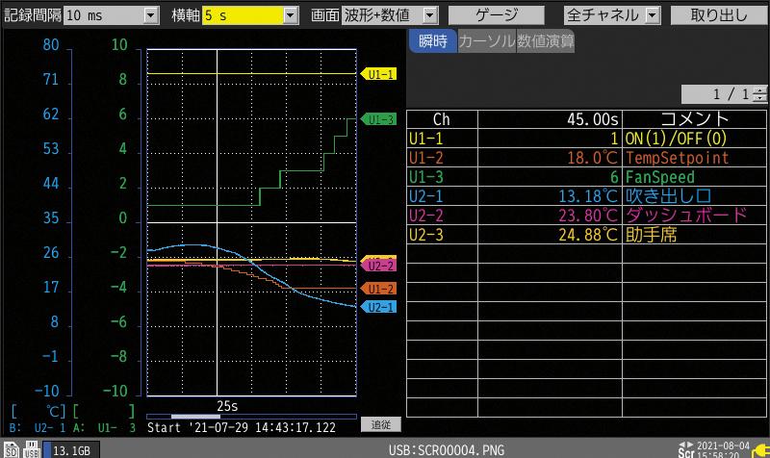Switch to the 瞬時 tab
Viewport: 770px width, 458px height.
tap(432, 42)
